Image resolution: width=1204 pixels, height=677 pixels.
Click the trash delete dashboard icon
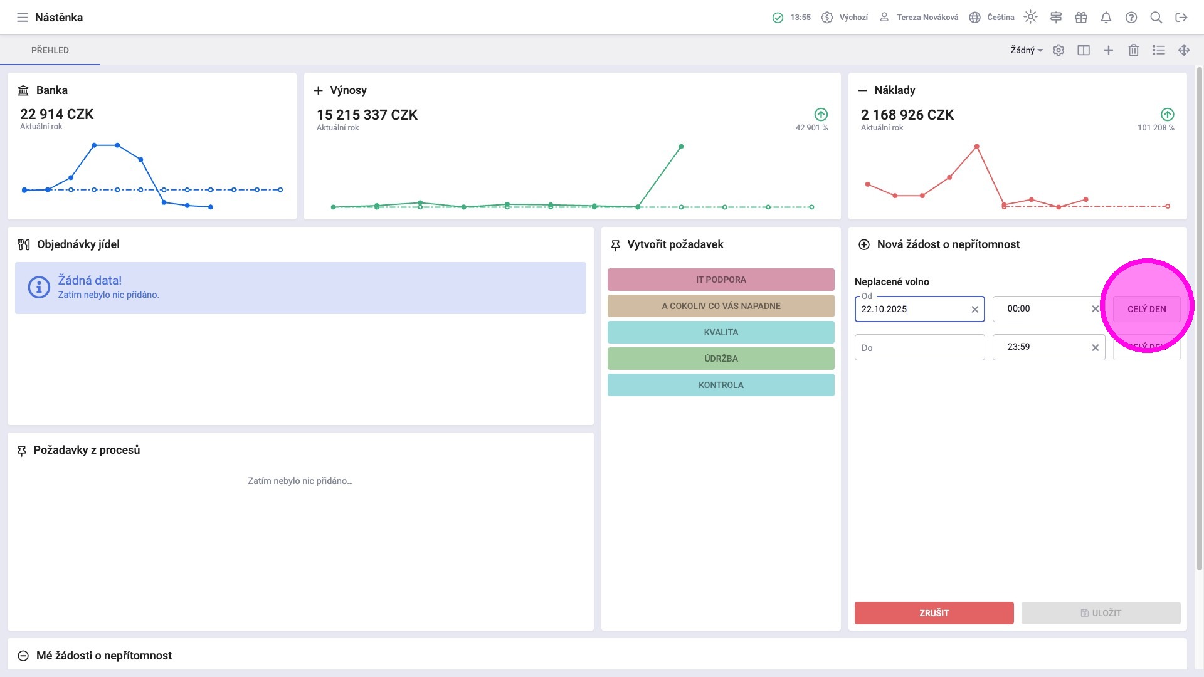1134,50
